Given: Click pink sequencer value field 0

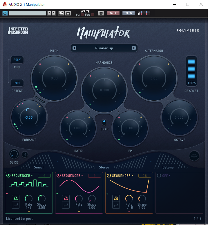Looking at the screenshot, I should [95, 176].
